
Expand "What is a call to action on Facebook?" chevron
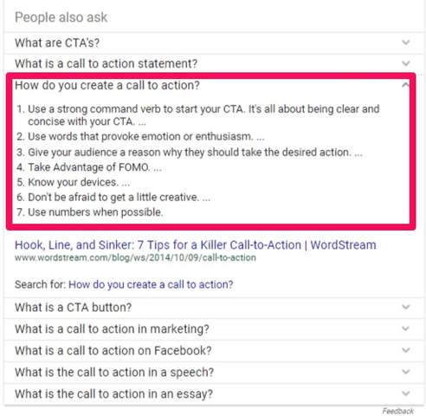tap(406, 350)
